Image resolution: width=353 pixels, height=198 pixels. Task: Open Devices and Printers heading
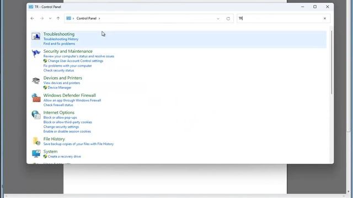[62, 78]
